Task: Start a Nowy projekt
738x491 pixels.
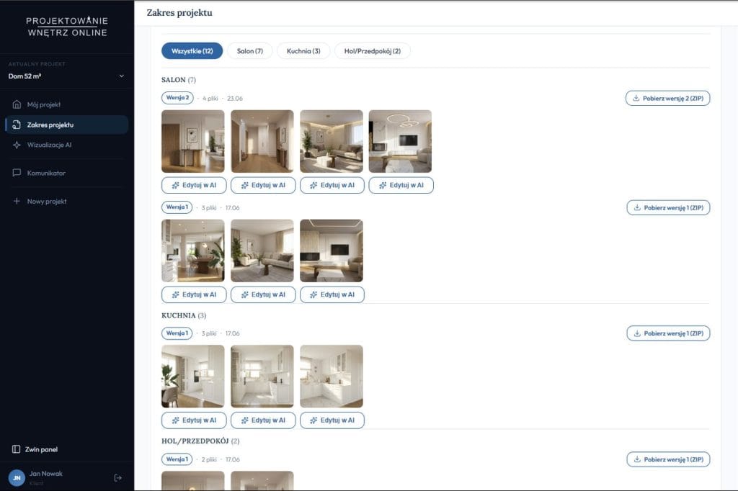Action: [67, 201]
